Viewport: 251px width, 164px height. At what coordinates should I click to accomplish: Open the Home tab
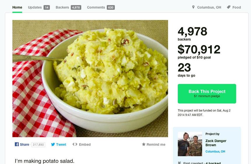[17, 7]
